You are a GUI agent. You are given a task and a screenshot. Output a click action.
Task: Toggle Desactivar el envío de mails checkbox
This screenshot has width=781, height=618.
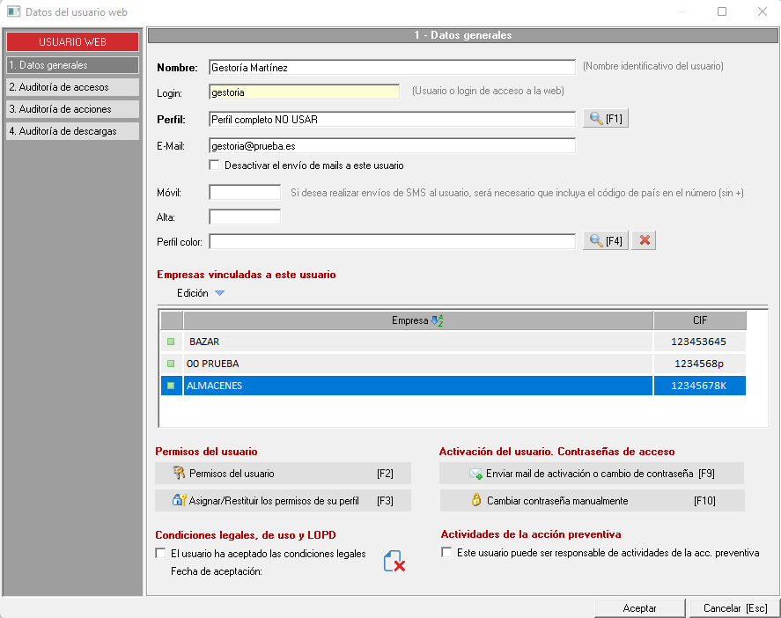[x=214, y=166]
